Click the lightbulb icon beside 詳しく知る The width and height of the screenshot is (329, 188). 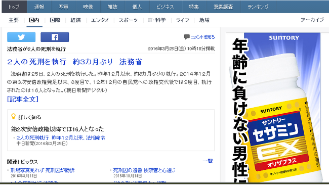[x=14, y=117]
